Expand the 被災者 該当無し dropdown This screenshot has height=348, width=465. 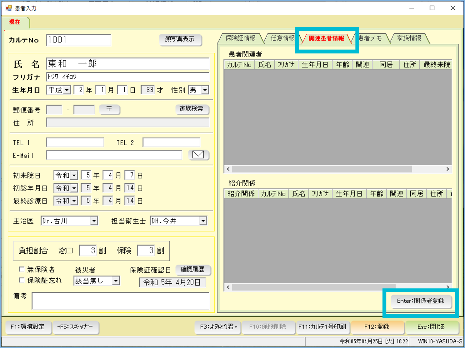pyautogui.click(x=116, y=281)
